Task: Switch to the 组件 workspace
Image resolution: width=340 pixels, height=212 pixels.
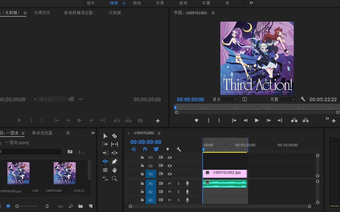Action: [x=91, y=3]
